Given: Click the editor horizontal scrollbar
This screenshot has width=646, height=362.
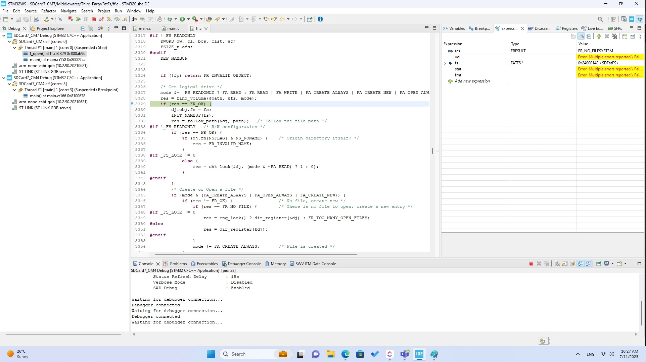Looking at the screenshot, I should [256, 255].
